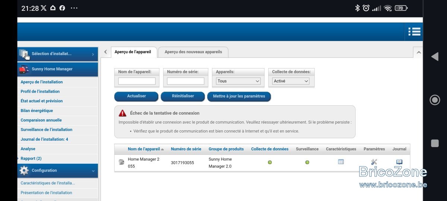Viewport: 447px width, 201px height.
Task: Open Comparaison annuelle menu item
Action: 41,120
